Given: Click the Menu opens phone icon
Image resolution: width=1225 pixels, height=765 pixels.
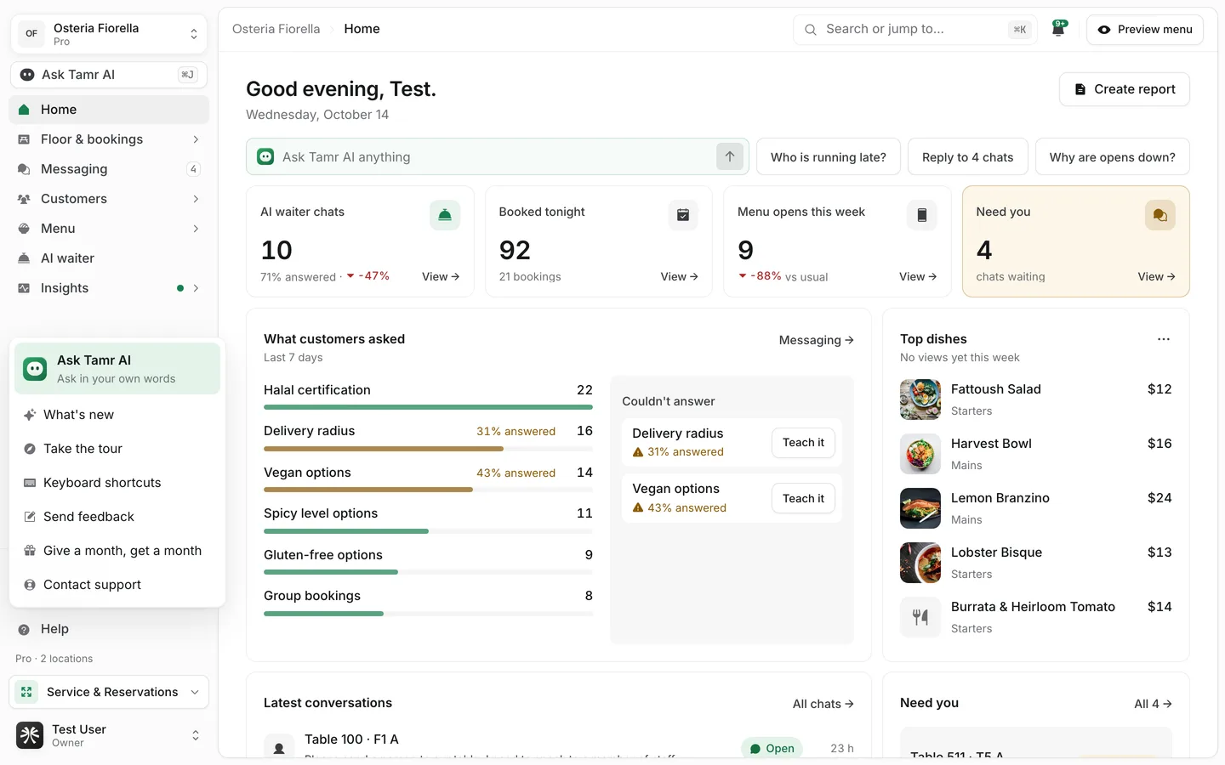Looking at the screenshot, I should pos(921,215).
